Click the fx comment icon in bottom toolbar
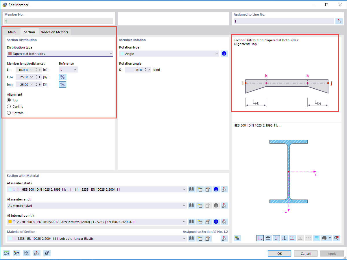 47,253
